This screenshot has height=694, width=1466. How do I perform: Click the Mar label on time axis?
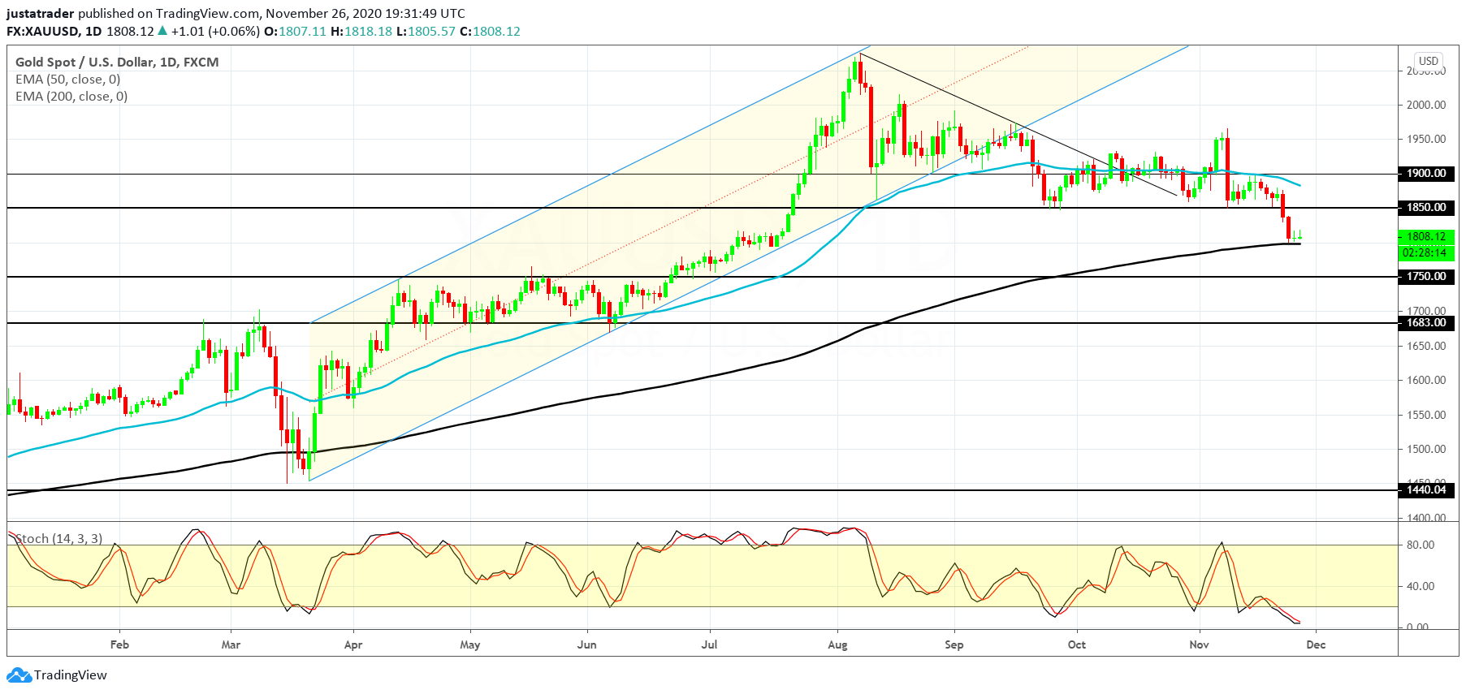(231, 644)
